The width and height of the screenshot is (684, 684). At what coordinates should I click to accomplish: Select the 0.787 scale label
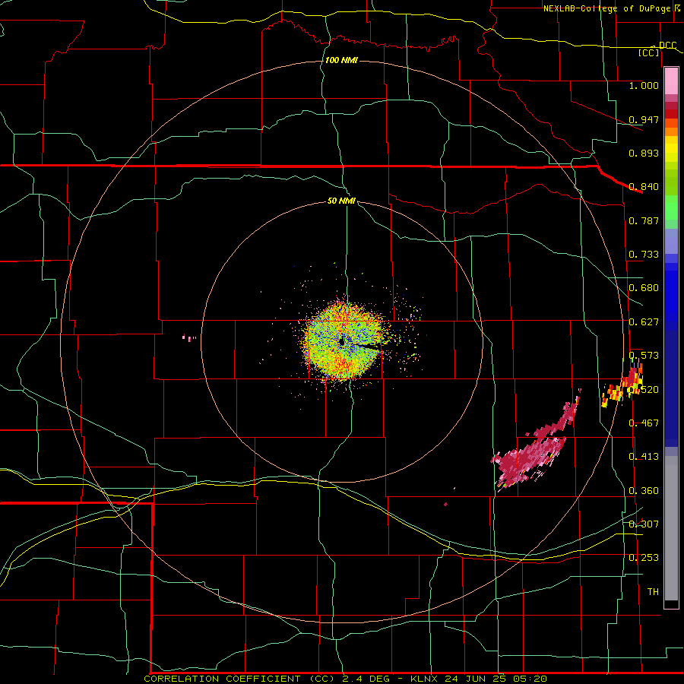[x=644, y=220]
